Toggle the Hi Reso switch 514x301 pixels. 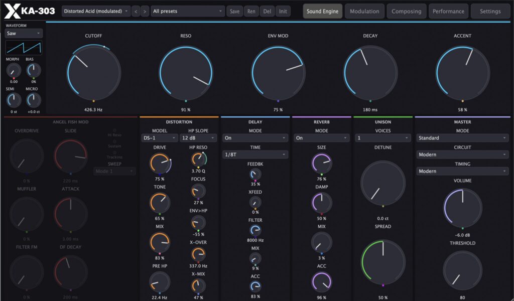(x=114, y=131)
